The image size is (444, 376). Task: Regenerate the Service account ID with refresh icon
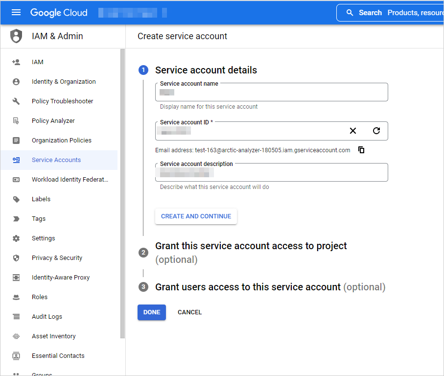376,131
